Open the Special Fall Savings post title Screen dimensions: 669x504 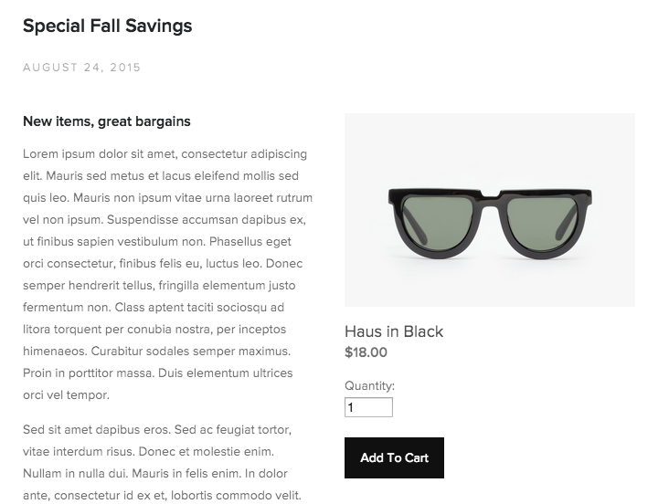pyautogui.click(x=108, y=26)
